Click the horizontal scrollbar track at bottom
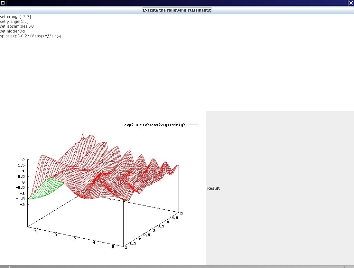 [177, 266]
